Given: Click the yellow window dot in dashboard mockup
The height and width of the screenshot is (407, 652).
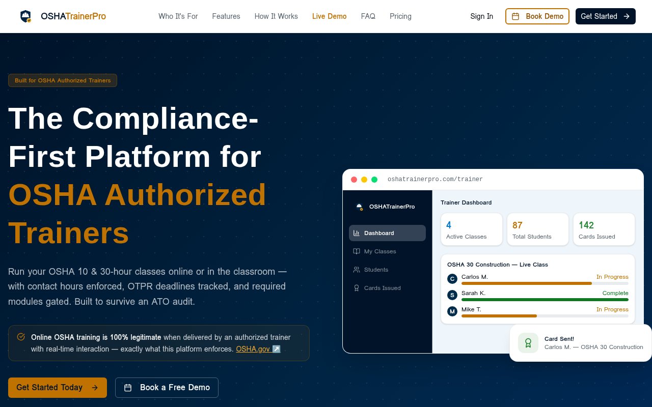Looking at the screenshot, I should [x=364, y=180].
